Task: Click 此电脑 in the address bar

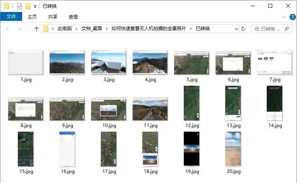Action: click(x=65, y=29)
